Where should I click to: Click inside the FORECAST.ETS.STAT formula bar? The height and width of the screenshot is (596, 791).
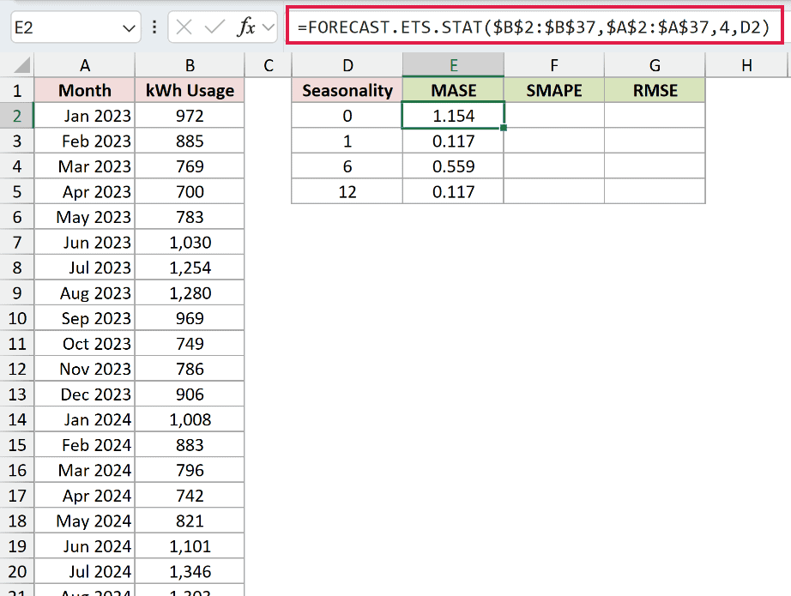(x=534, y=26)
